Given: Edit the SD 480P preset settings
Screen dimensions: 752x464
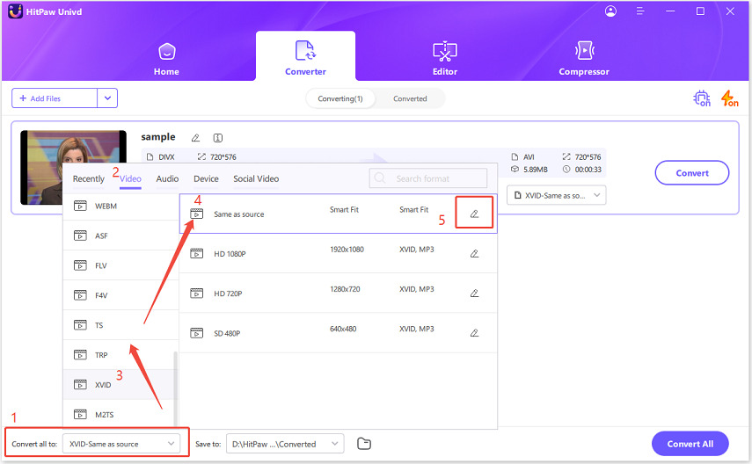Looking at the screenshot, I should pos(474,333).
